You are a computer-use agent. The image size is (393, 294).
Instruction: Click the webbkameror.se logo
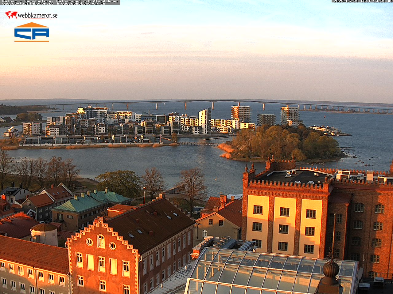(31, 15)
